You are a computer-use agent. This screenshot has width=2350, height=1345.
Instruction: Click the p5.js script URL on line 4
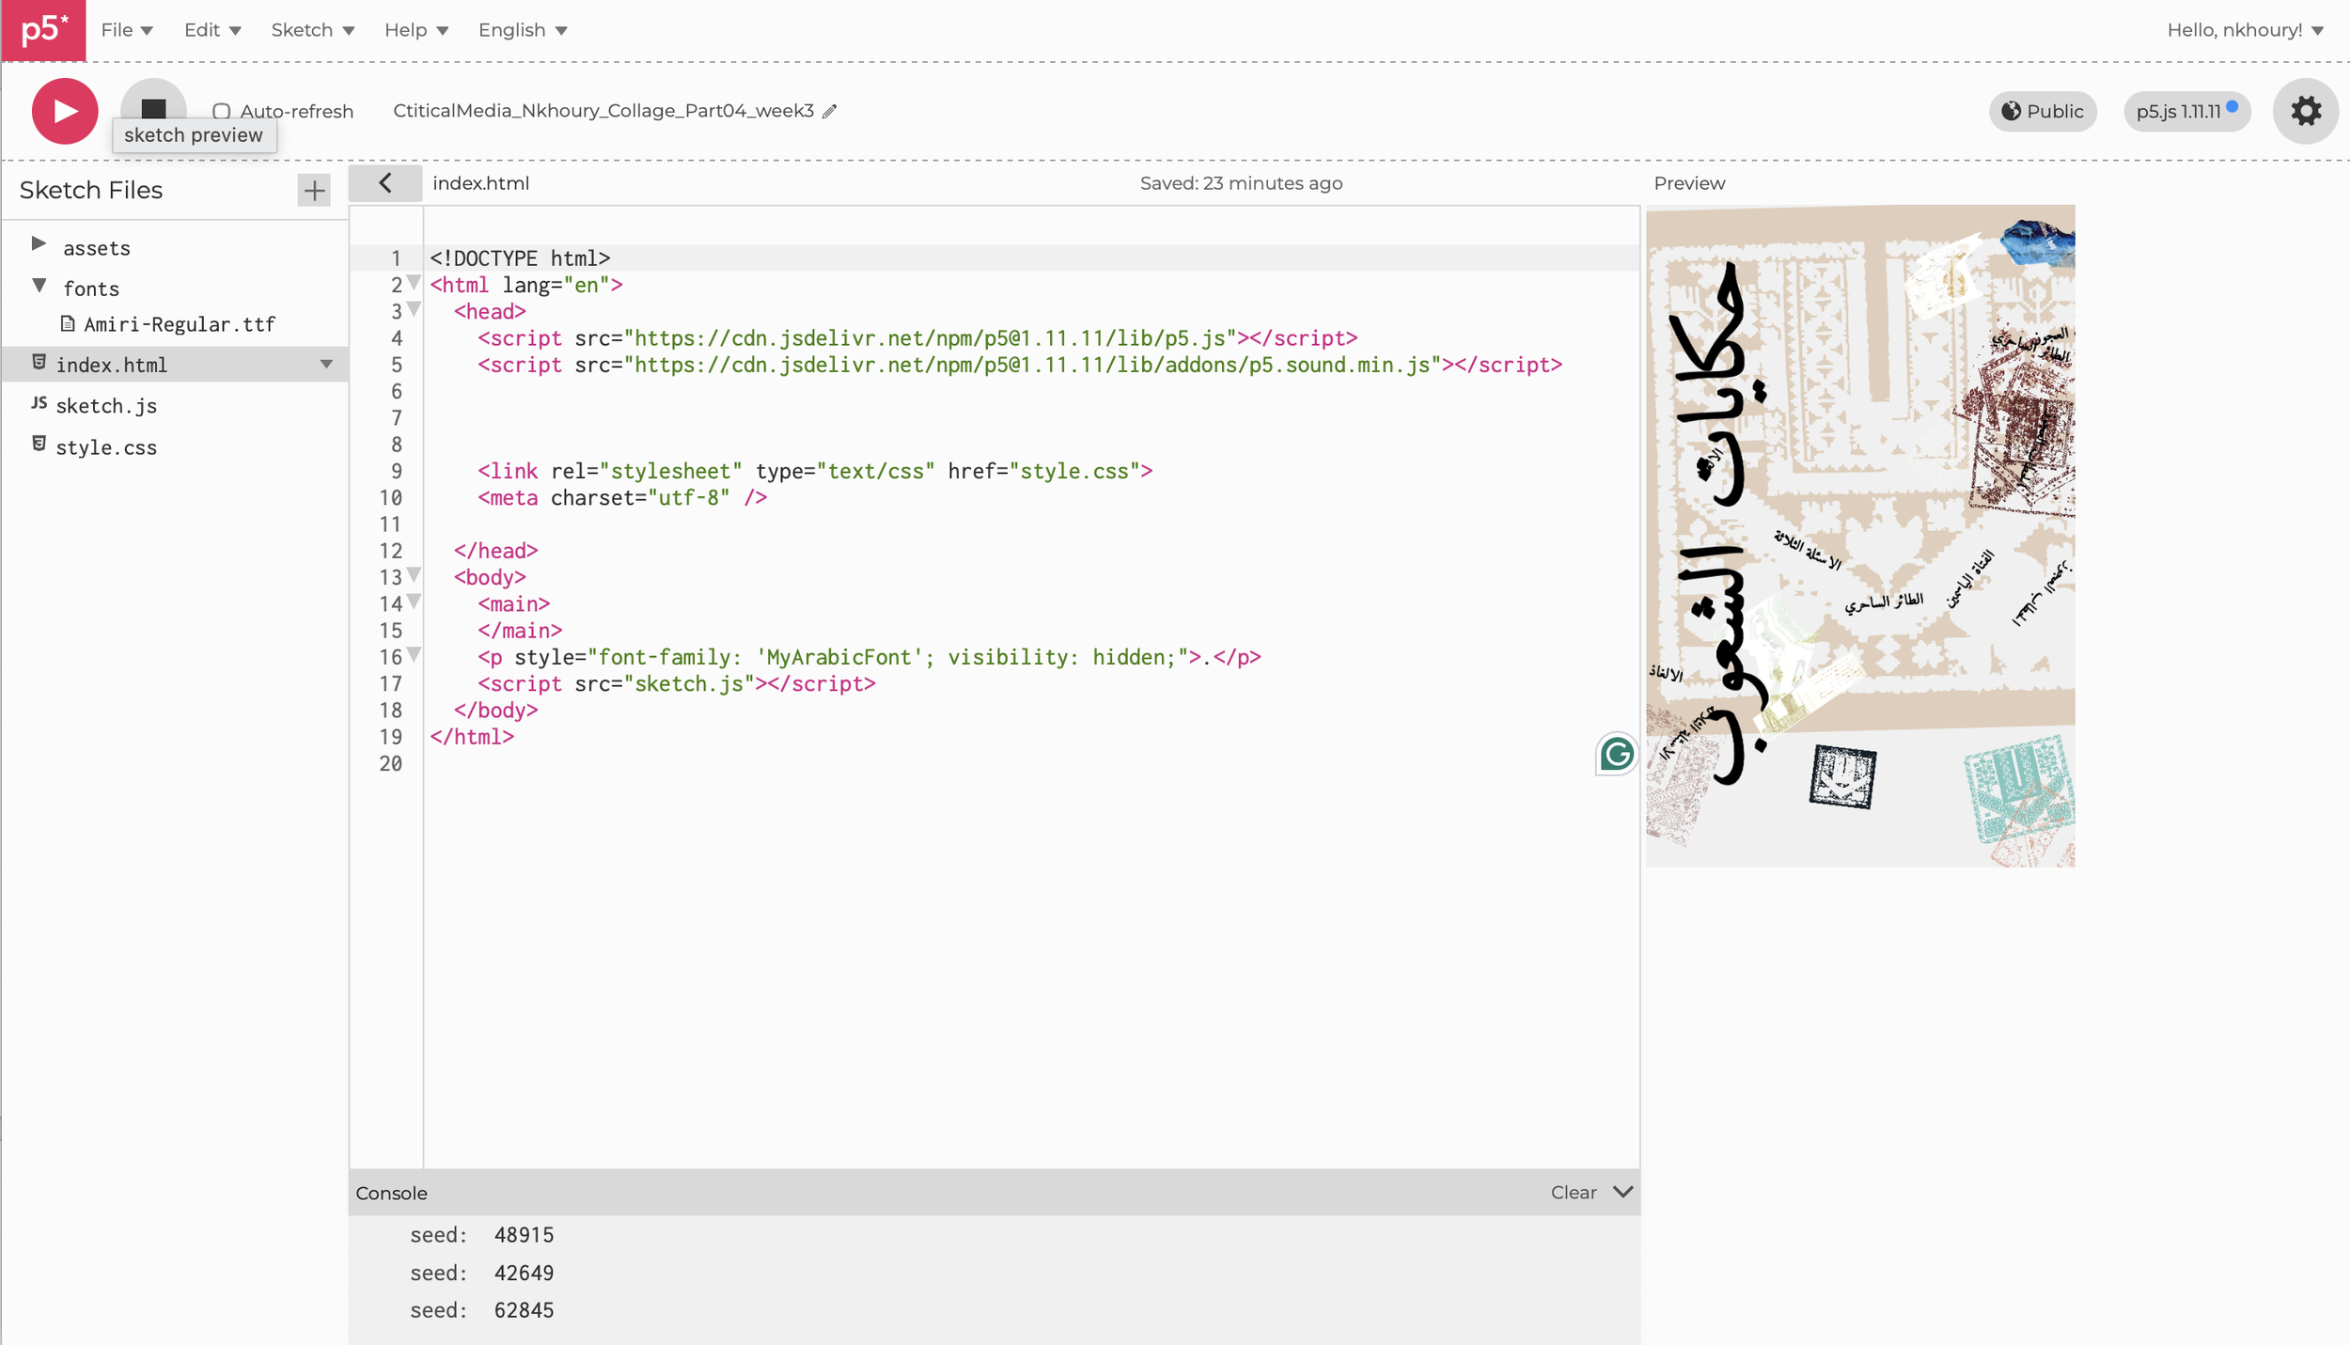931,338
